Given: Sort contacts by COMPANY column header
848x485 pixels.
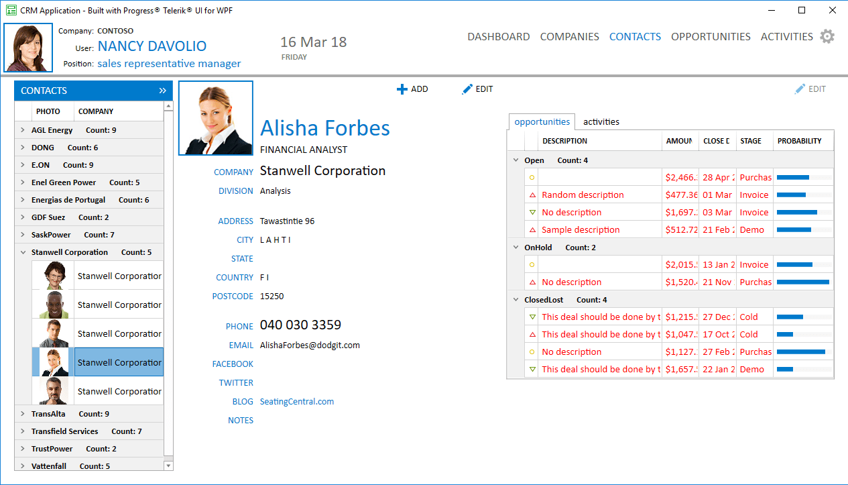Looking at the screenshot, I should point(119,111).
